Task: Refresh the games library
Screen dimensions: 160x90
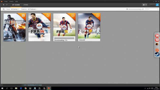Action: click(x=3, y=9)
